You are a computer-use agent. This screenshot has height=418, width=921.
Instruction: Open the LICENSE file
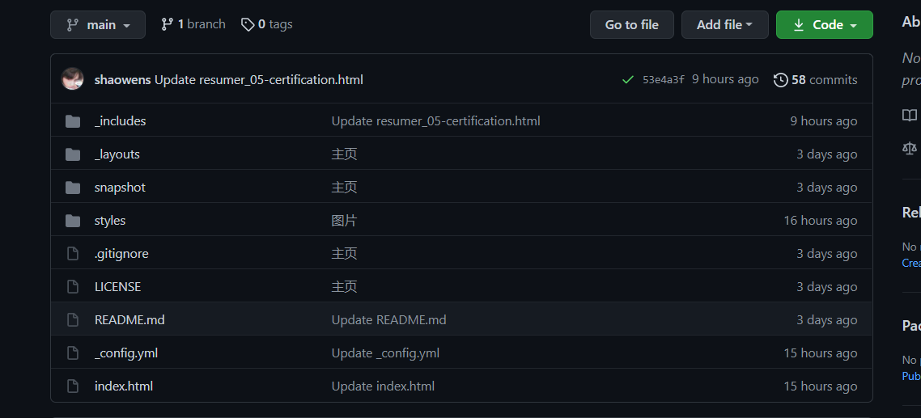[117, 287]
